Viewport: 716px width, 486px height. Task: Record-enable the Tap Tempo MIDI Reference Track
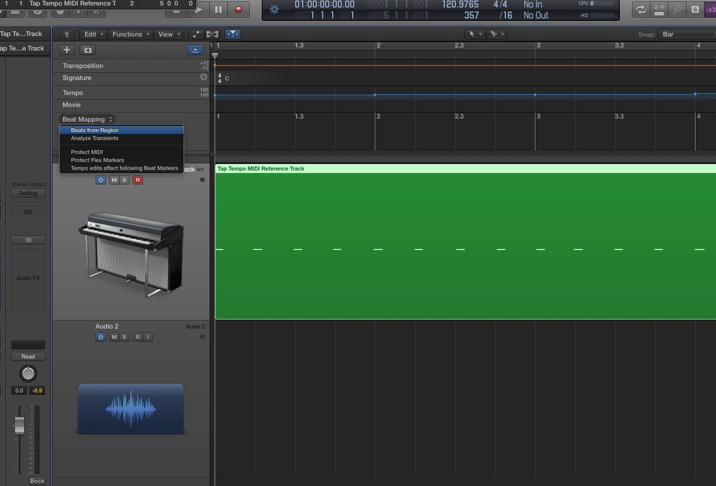tap(138, 180)
